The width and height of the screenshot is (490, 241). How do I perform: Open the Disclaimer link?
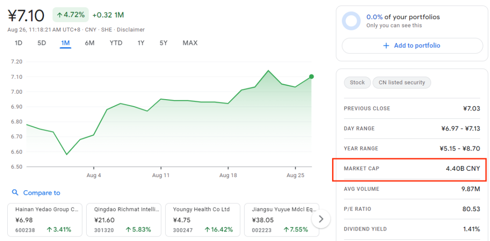click(131, 30)
